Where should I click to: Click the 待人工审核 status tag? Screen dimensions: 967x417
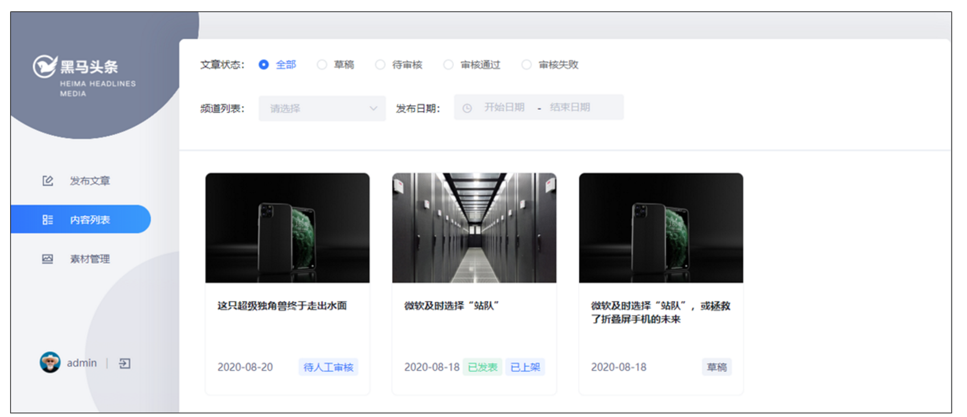pyautogui.click(x=329, y=367)
